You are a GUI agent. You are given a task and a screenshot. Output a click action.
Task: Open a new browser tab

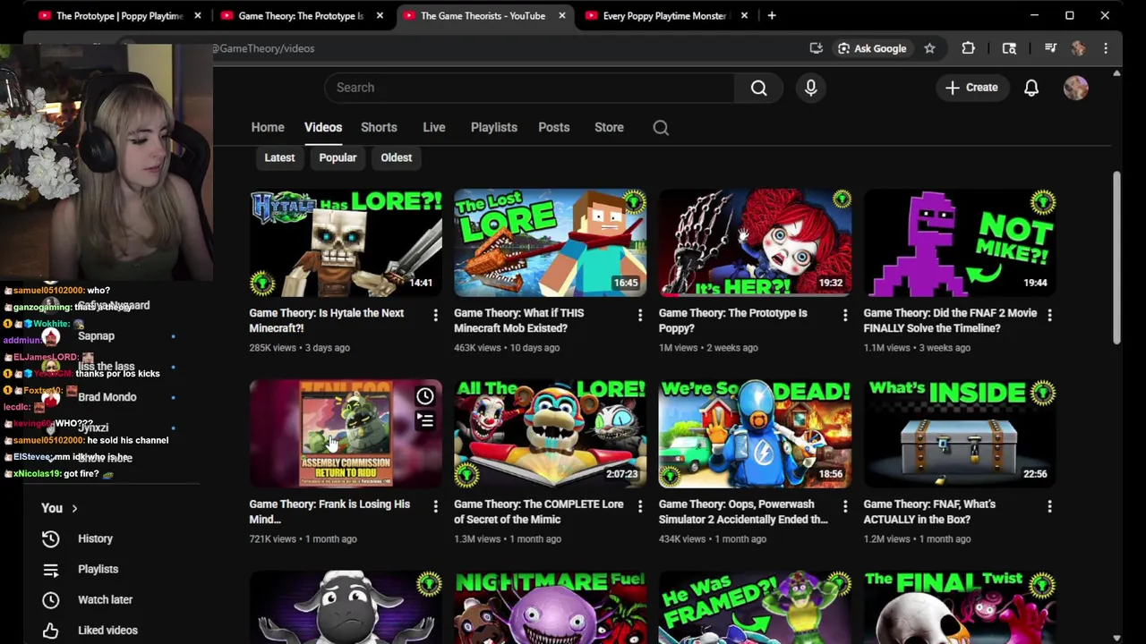[771, 15]
